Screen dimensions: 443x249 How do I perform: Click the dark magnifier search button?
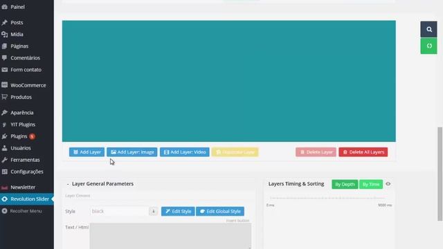[x=429, y=29]
